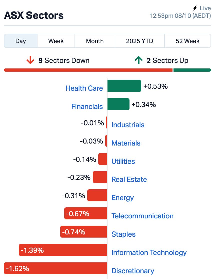Click the green sectors-up progress bar segment

[x=192, y=70]
